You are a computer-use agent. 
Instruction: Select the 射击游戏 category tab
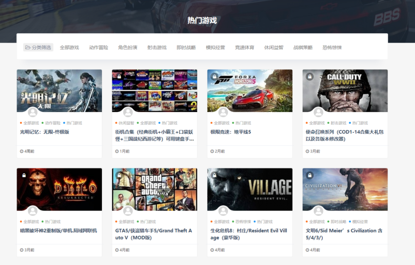(157, 47)
